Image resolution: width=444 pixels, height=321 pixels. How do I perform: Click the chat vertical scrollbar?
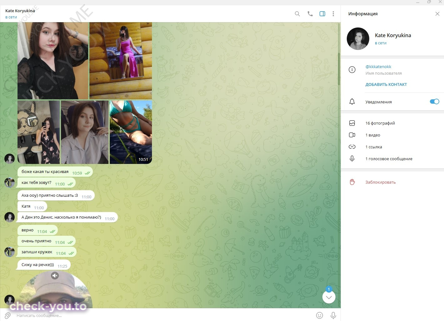339,69
